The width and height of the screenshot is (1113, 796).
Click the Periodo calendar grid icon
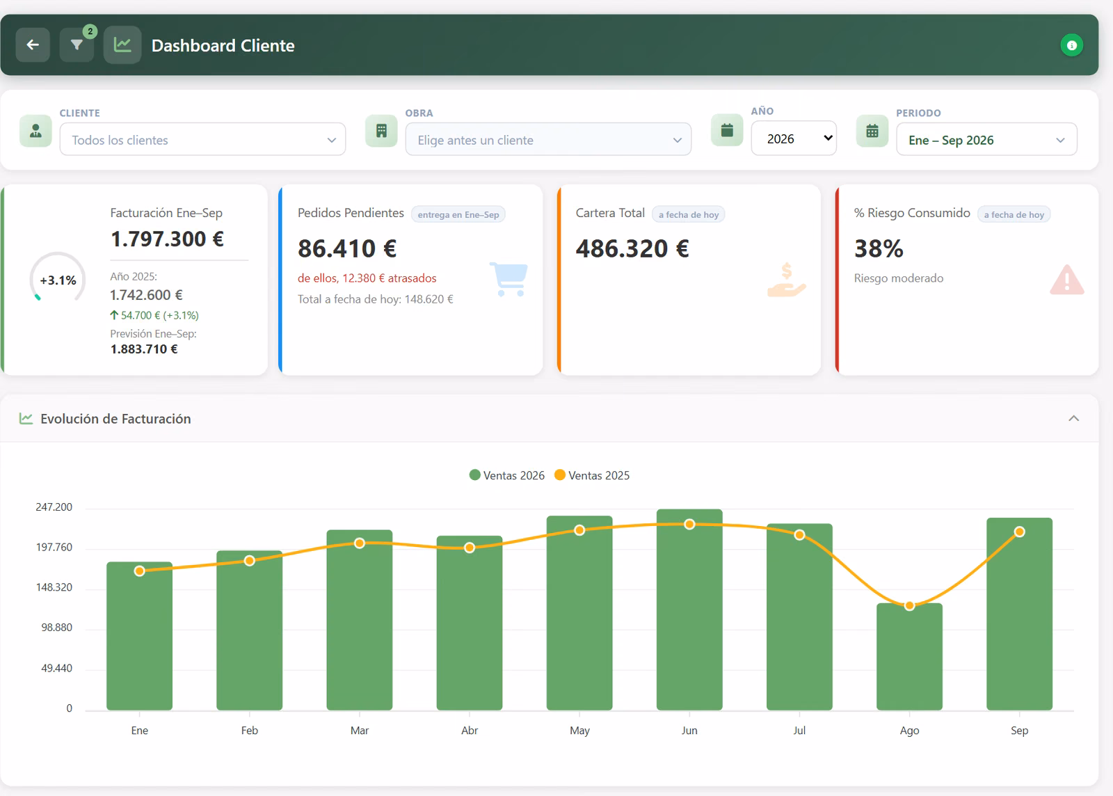pyautogui.click(x=872, y=131)
